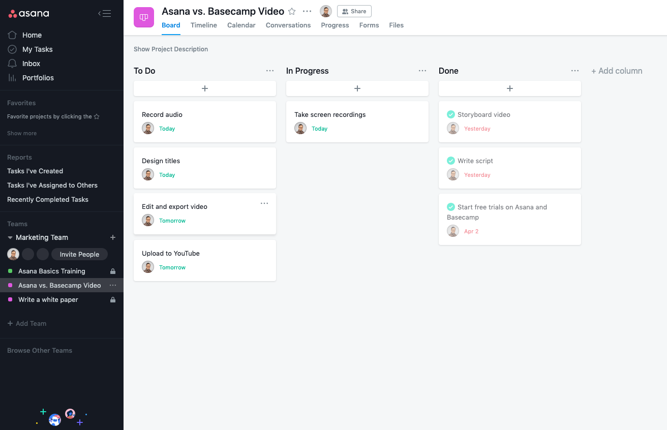Click the lock icon on Write a white paper
This screenshot has height=430, width=667.
(113, 300)
